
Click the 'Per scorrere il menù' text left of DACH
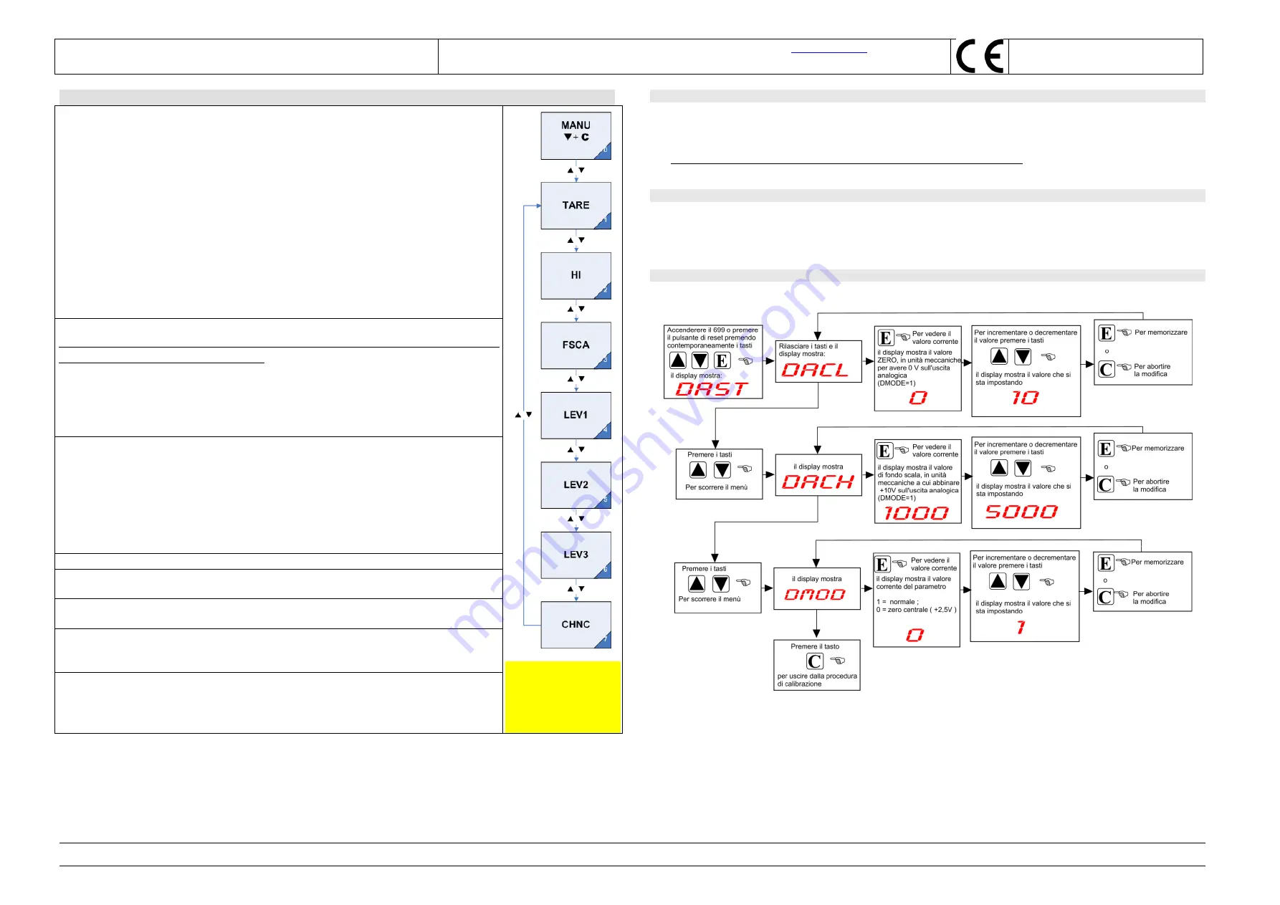717,487
